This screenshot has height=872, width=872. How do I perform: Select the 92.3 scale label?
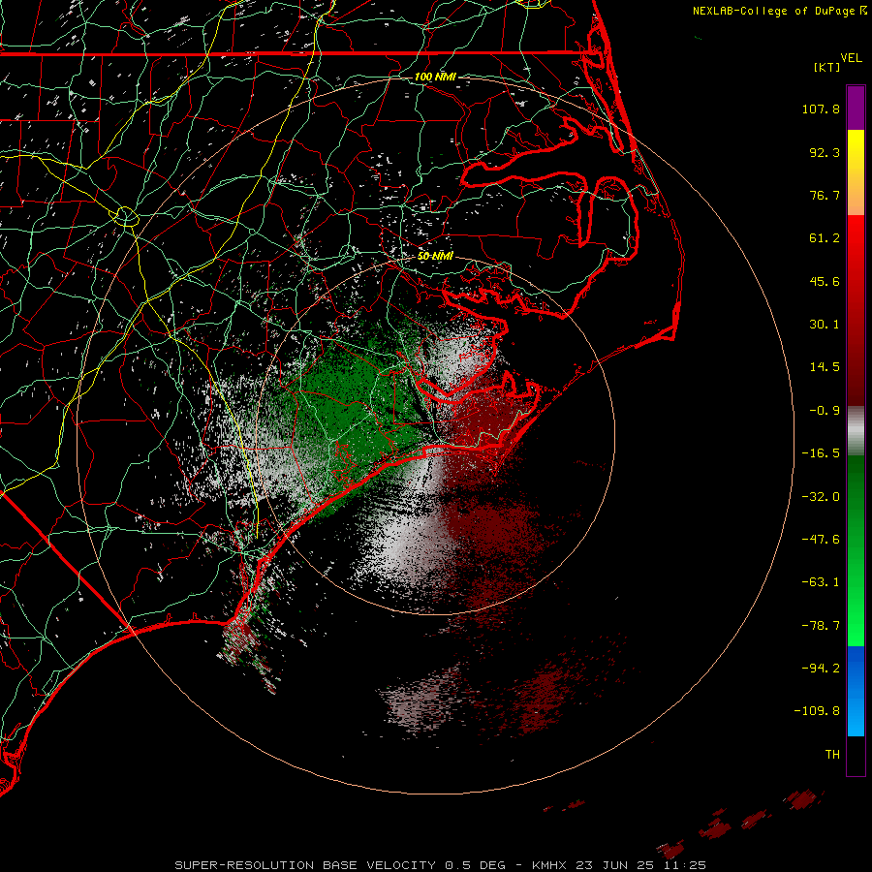[x=825, y=152]
